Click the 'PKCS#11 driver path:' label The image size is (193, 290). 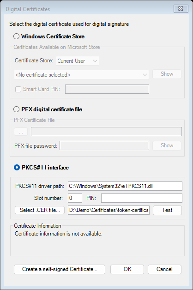(x=40, y=186)
